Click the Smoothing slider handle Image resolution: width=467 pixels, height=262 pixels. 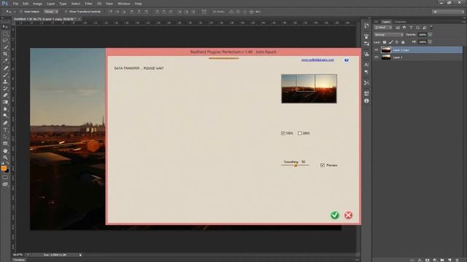click(x=296, y=165)
